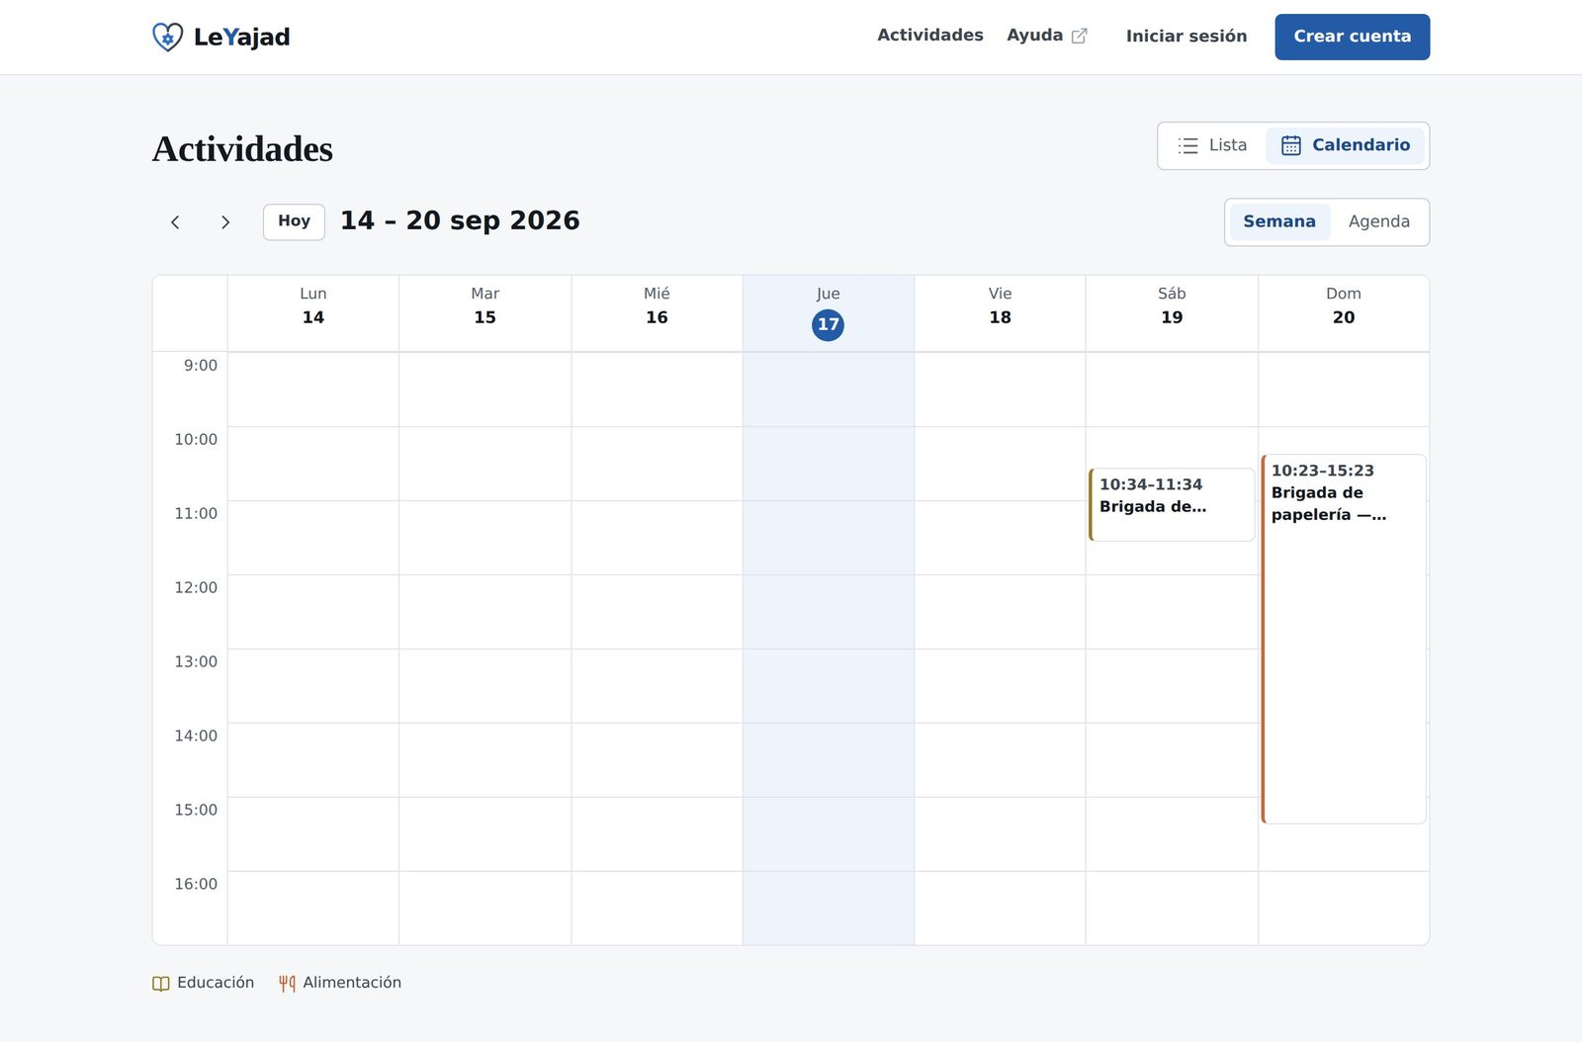Go to previous week with left chevron
Screen dimensions: 1582x1042
[x=175, y=221]
